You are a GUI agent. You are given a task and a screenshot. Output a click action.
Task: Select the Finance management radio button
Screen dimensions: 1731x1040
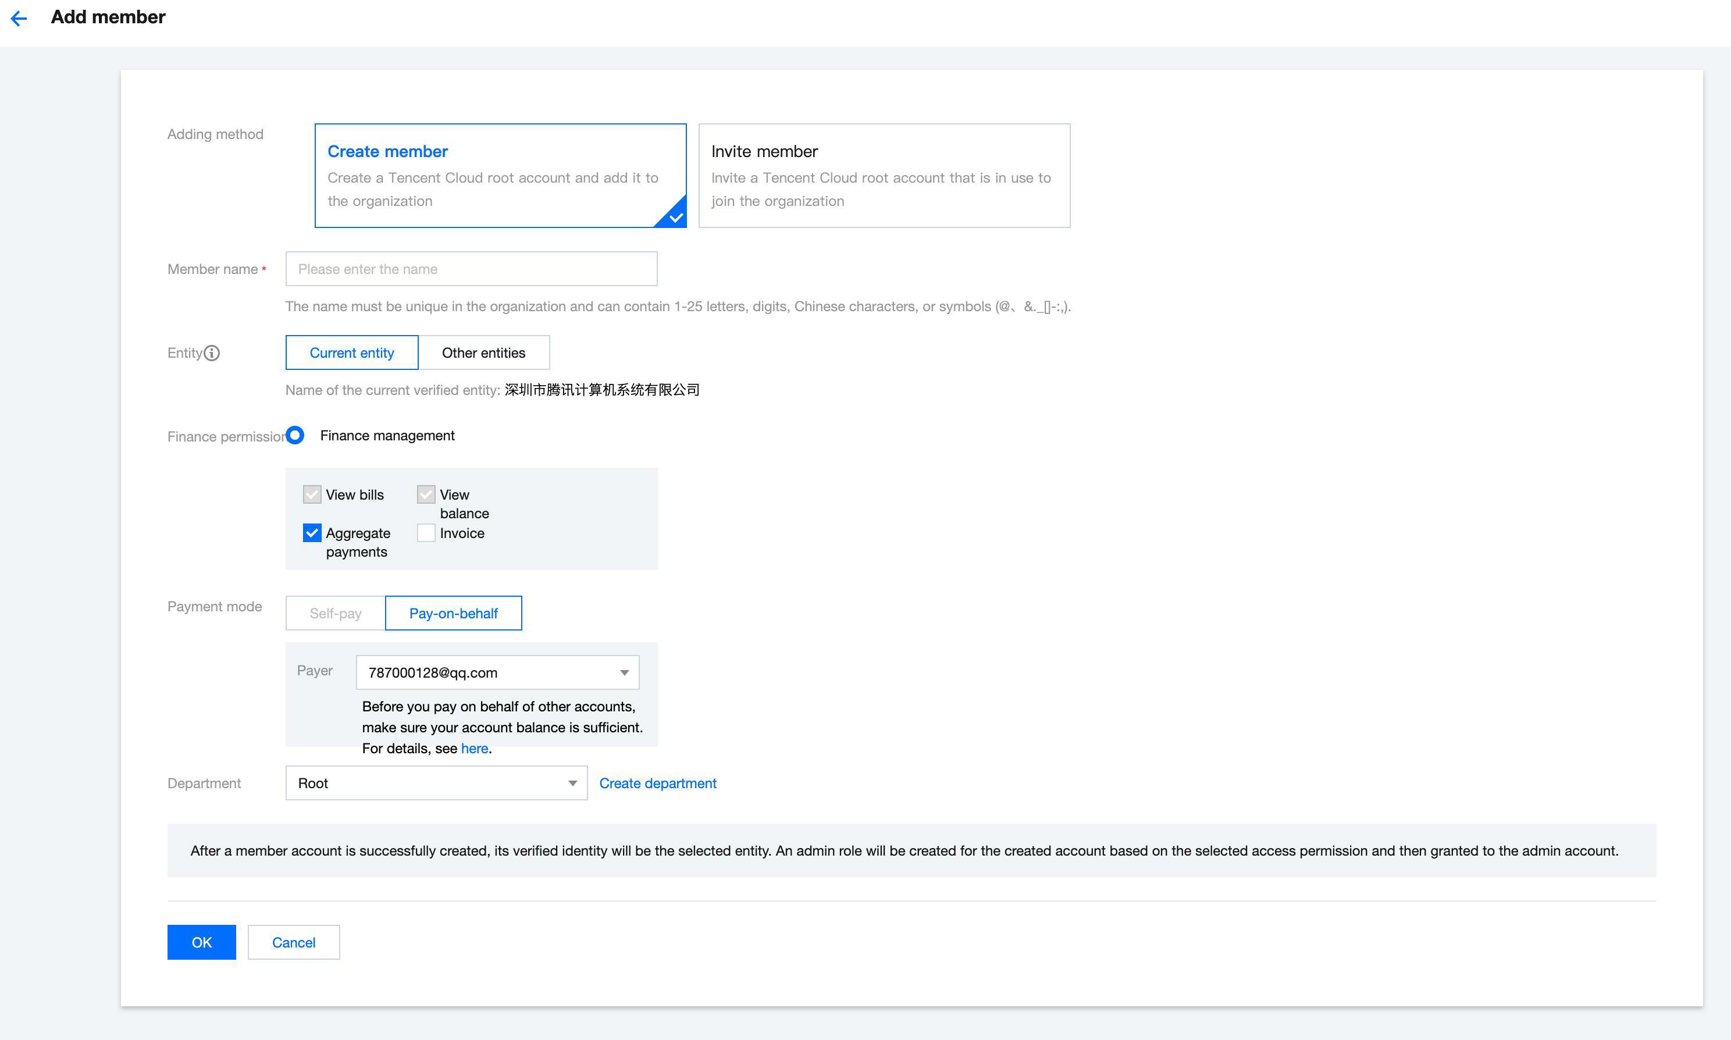tap(295, 435)
